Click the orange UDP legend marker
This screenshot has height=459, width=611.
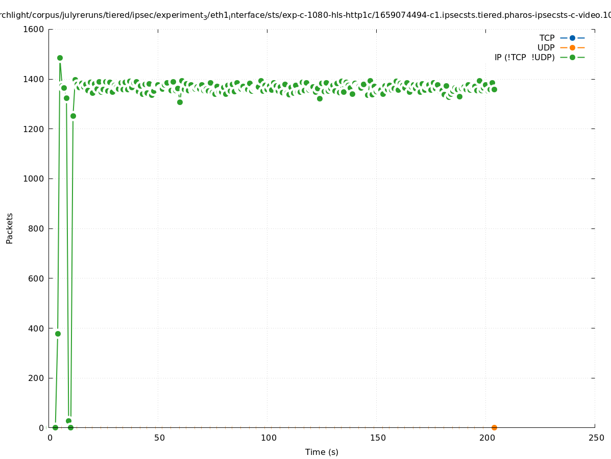pos(572,47)
